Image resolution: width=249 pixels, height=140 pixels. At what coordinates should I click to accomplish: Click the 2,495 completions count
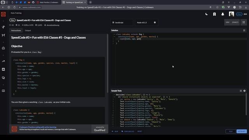pyautogui.click(x=39, y=25)
